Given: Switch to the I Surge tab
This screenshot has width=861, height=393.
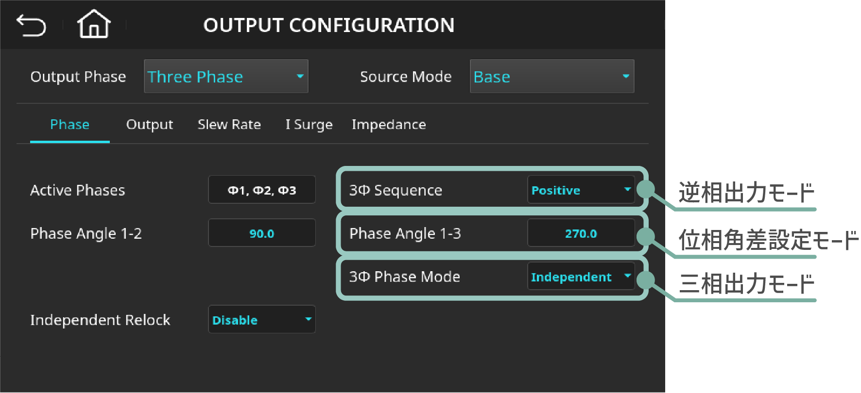Looking at the screenshot, I should coord(309,125).
